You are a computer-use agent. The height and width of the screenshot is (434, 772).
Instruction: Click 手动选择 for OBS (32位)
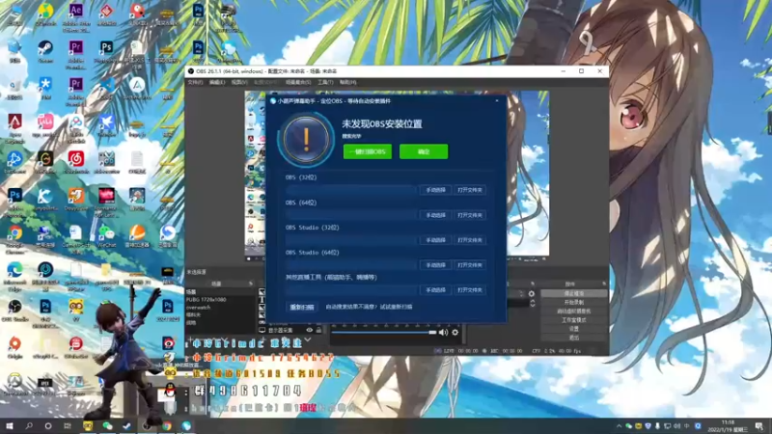coord(436,190)
